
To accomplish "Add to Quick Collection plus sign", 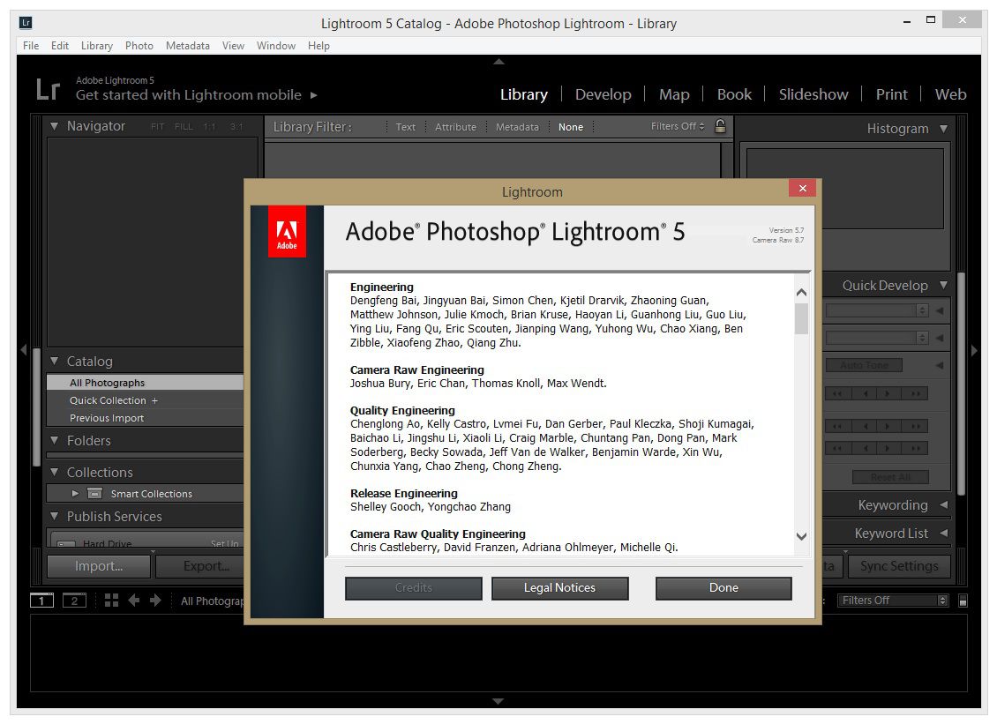I will click(x=154, y=400).
